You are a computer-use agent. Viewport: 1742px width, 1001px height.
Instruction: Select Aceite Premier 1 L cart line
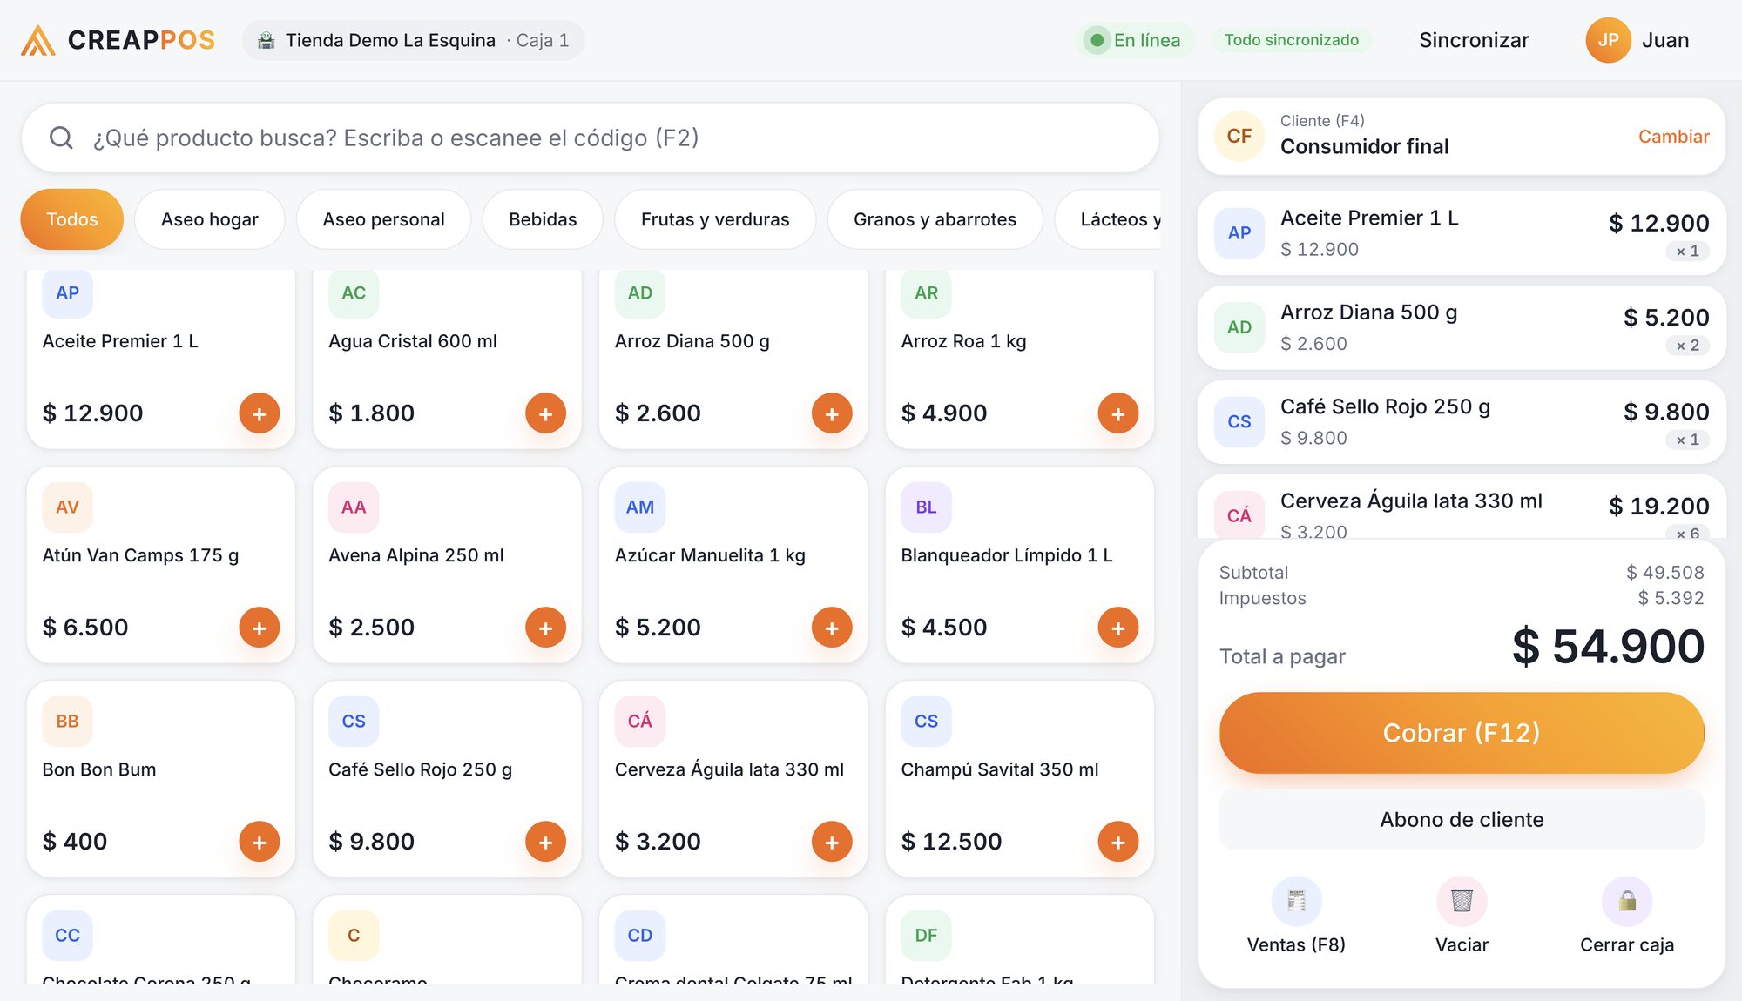click(x=1462, y=233)
